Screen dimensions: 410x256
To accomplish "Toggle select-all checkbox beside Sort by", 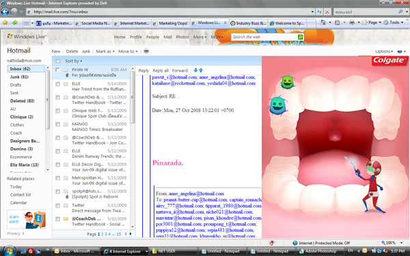I will coord(58,61).
